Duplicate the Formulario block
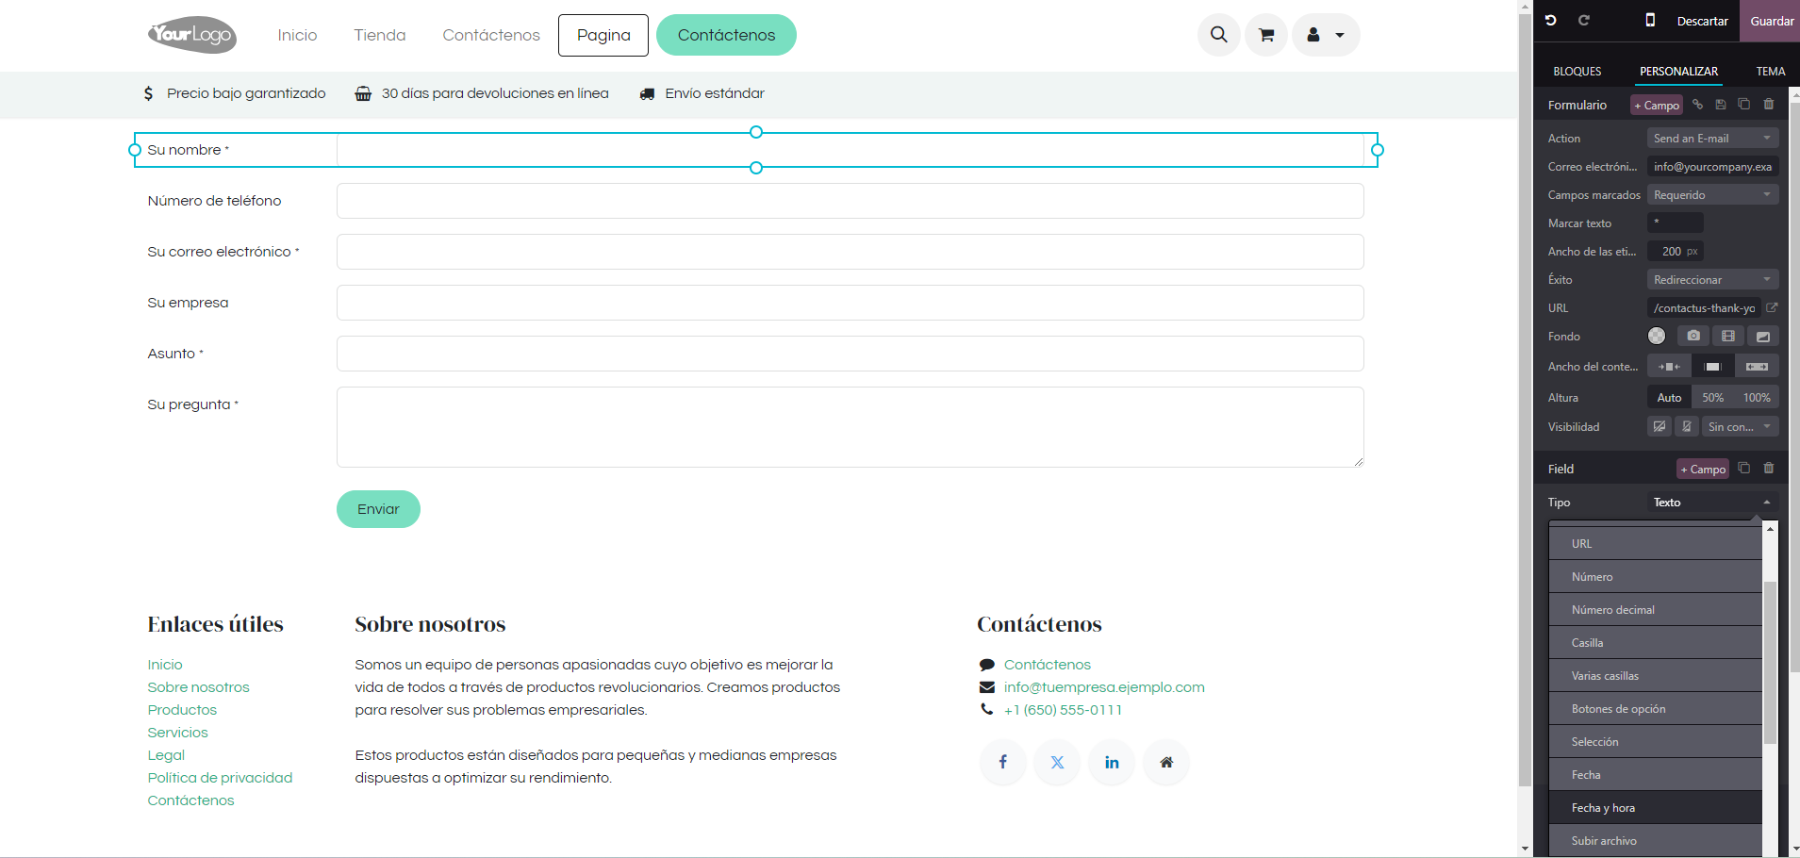This screenshot has width=1800, height=858. coord(1743,105)
